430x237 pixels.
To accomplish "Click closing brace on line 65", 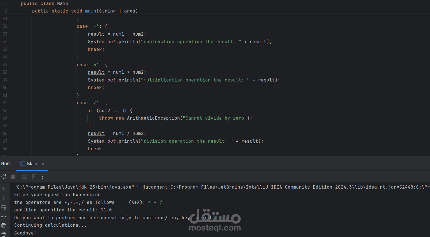I will point(89,126).
